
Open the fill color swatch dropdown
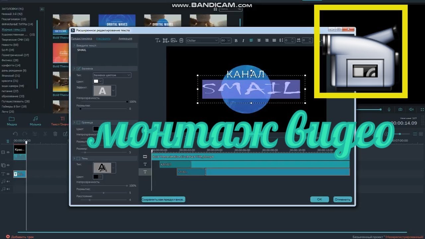98,81
